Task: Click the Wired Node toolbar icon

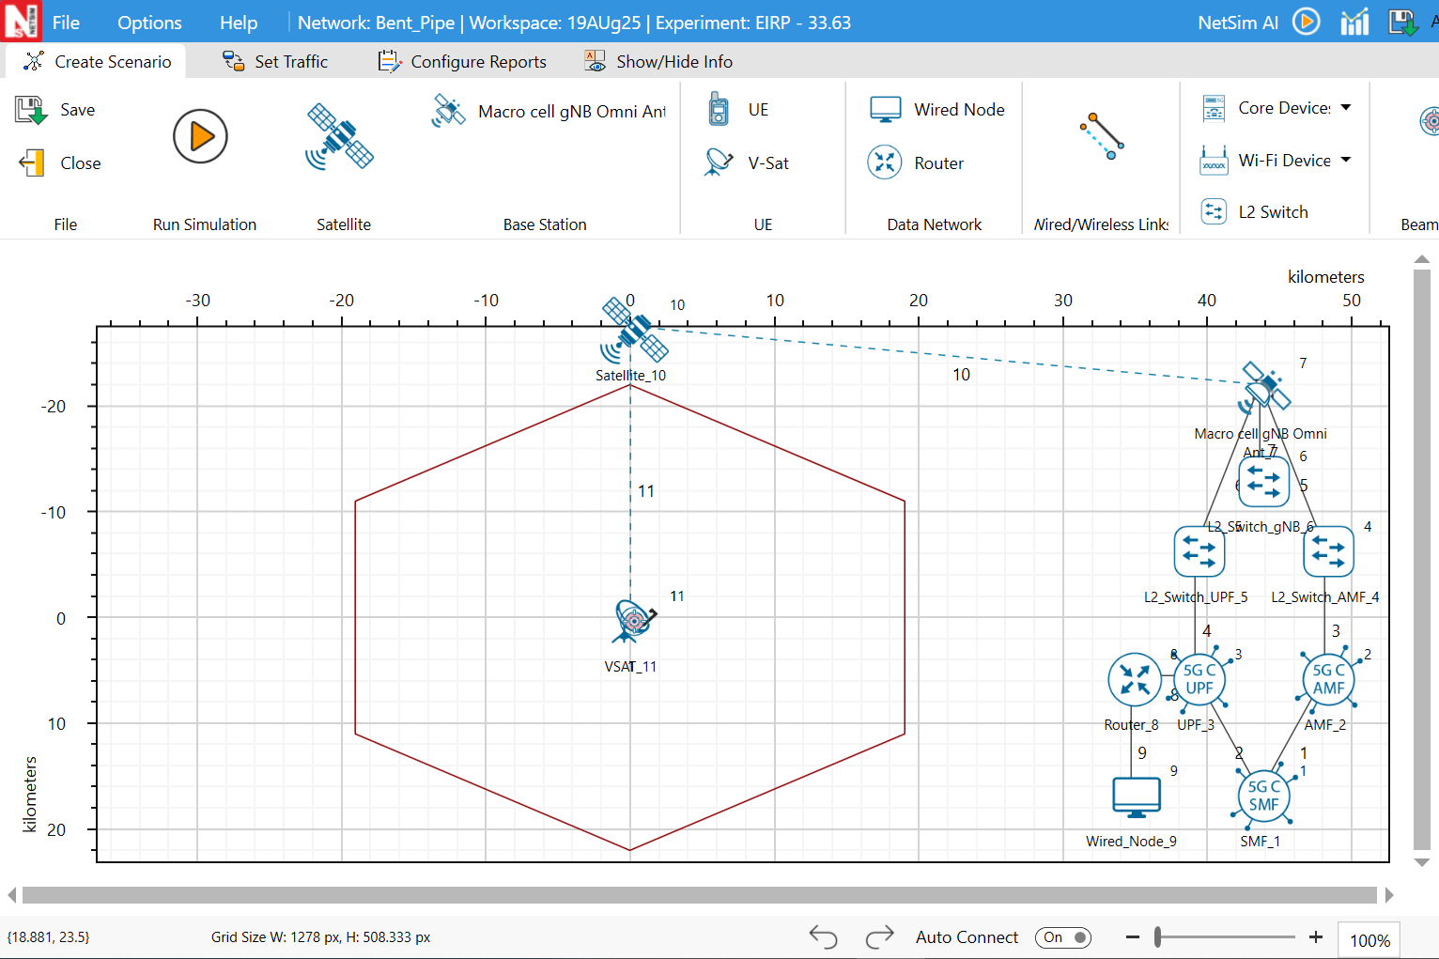Action: [885, 110]
